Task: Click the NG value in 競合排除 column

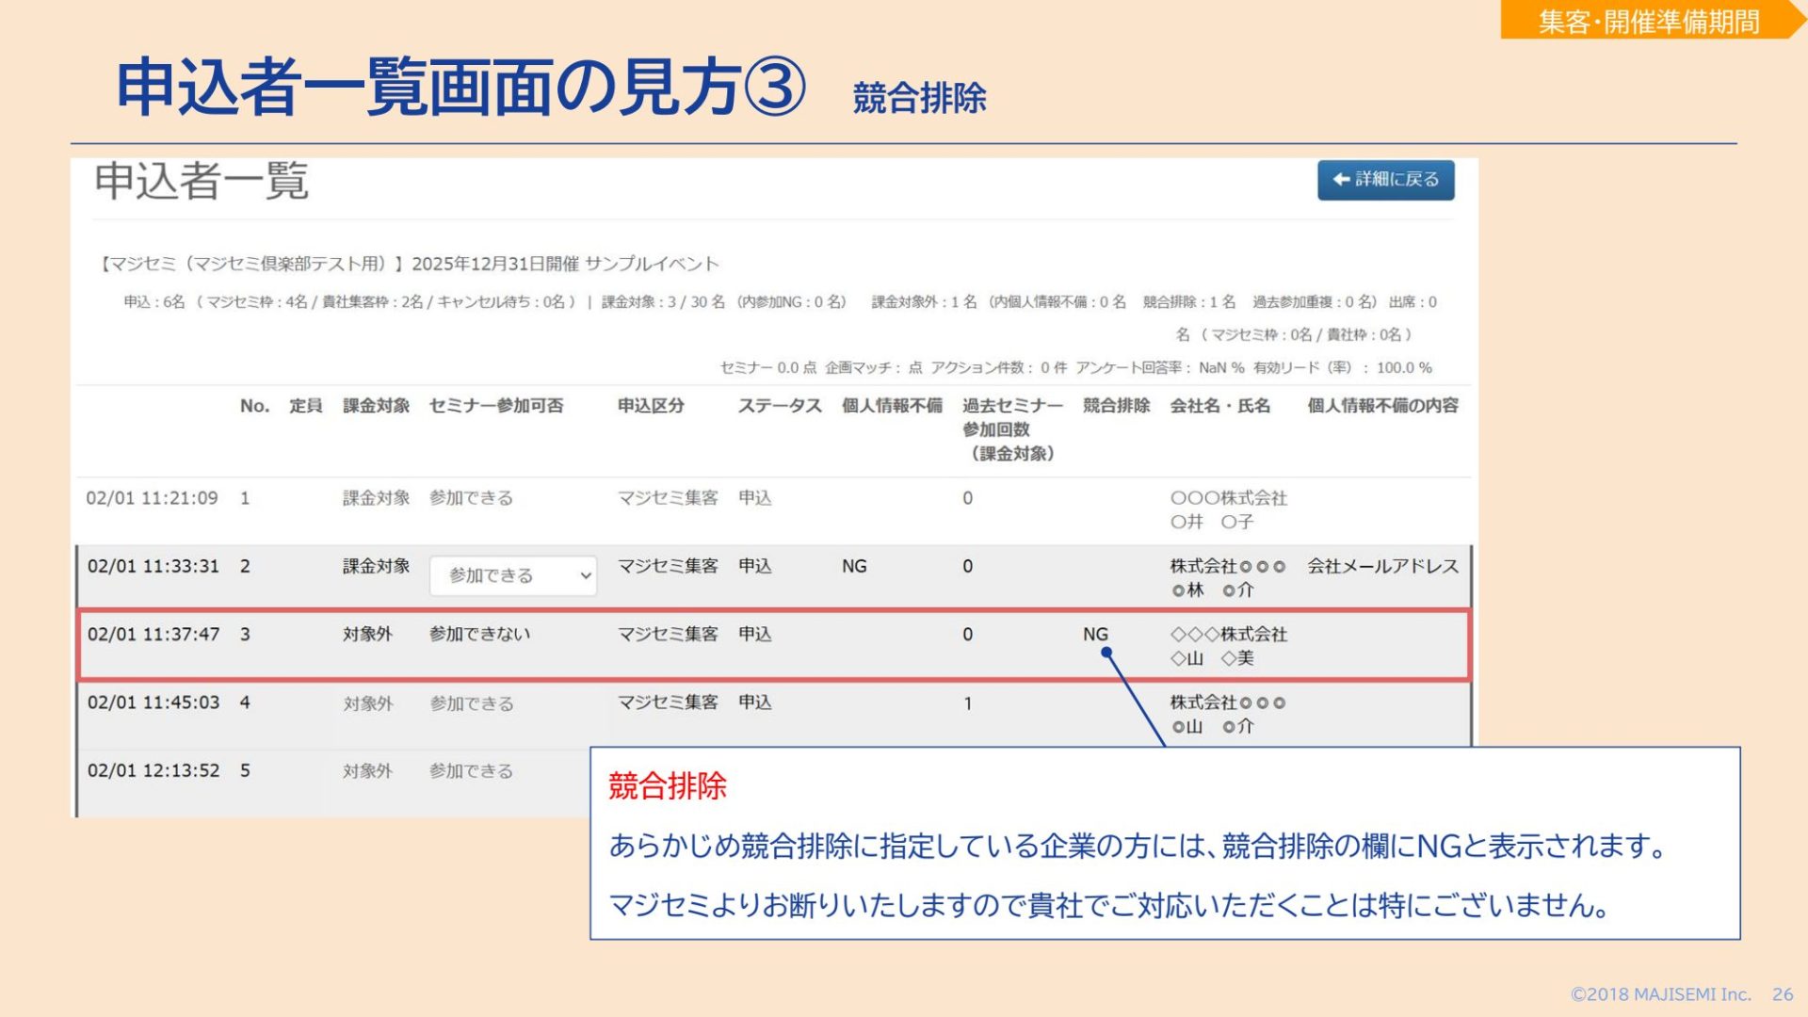Action: click(1094, 635)
